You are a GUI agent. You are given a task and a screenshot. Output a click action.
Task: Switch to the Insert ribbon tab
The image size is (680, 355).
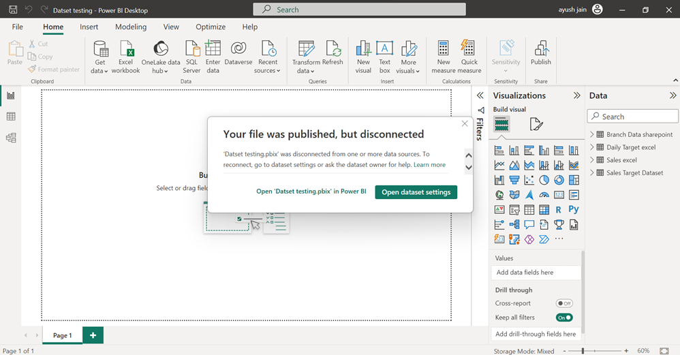coord(89,27)
